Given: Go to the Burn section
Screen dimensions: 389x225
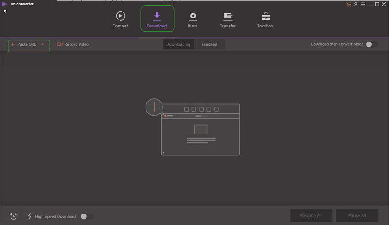Looking at the screenshot, I should (x=193, y=20).
